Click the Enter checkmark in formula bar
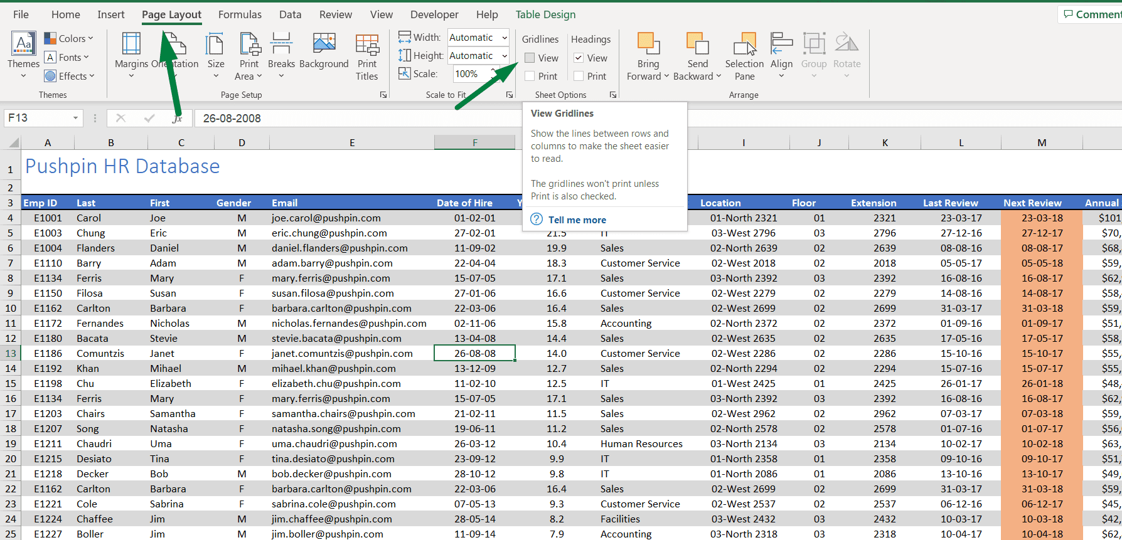 [149, 118]
